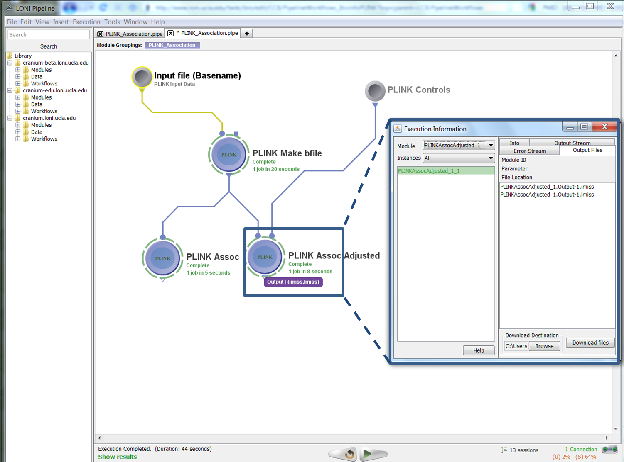The height and width of the screenshot is (462, 624).
Task: Select Data under cranium-edu.loni.ucla.edu
Action: click(37, 104)
